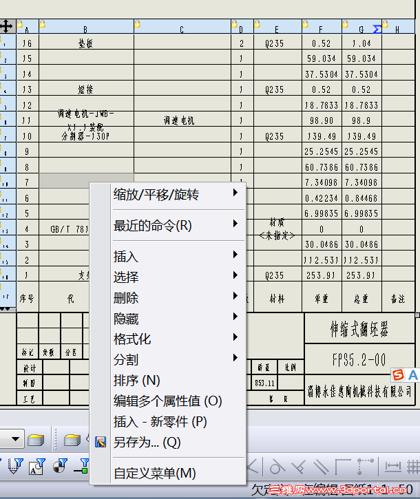Toggle the axis display filter icon
The image size is (420, 499).
point(15,466)
